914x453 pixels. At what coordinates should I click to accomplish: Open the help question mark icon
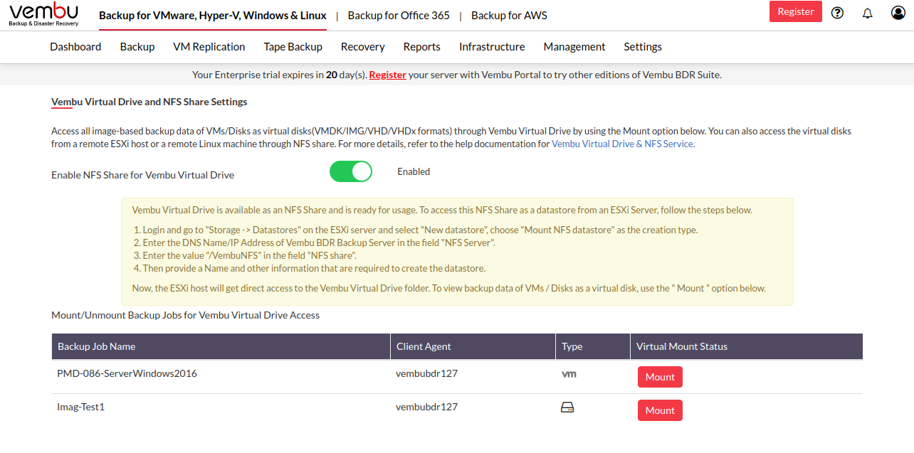(x=837, y=13)
